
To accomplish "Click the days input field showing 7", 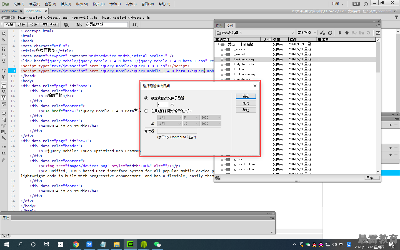I will coord(163,104).
